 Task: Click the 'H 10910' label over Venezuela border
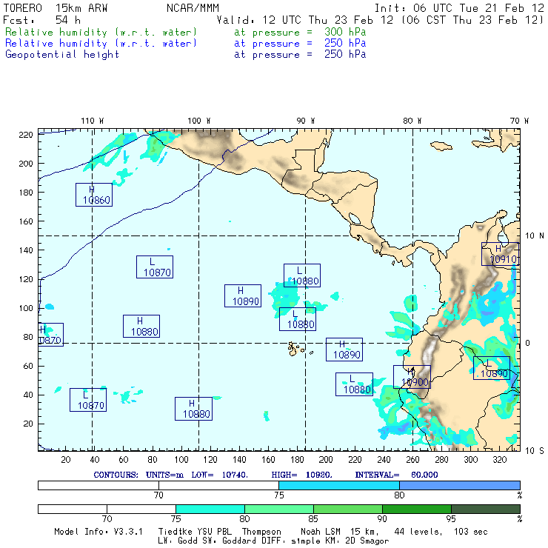click(x=500, y=254)
